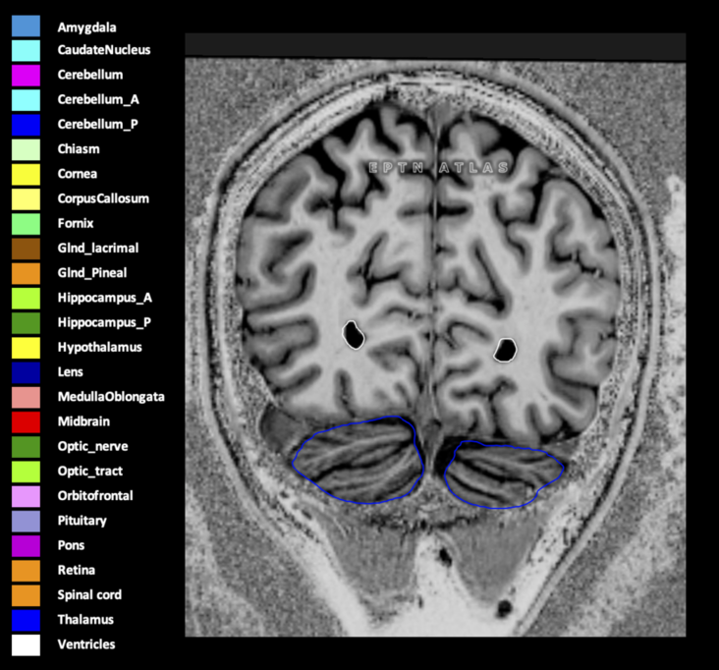Select the "Chiasm" label
Screen dimensions: 719x670
[79, 148]
